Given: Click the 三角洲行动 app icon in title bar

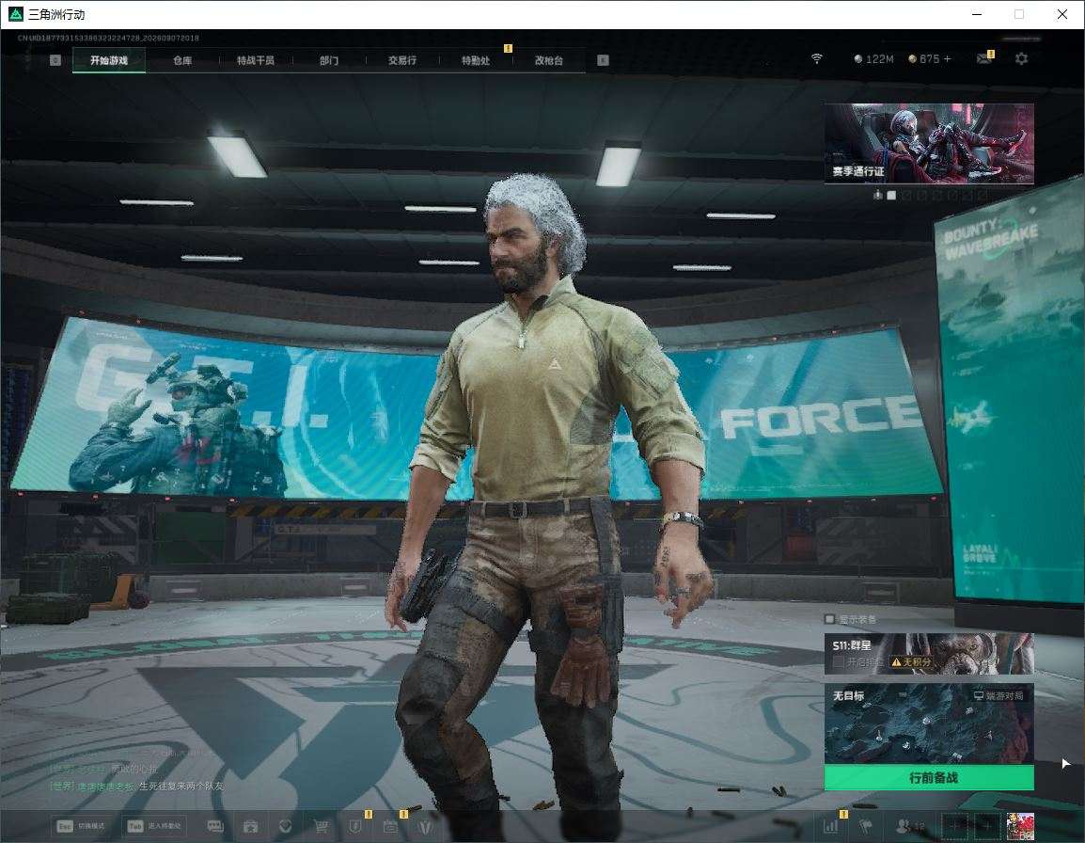Looking at the screenshot, I should click(x=16, y=14).
